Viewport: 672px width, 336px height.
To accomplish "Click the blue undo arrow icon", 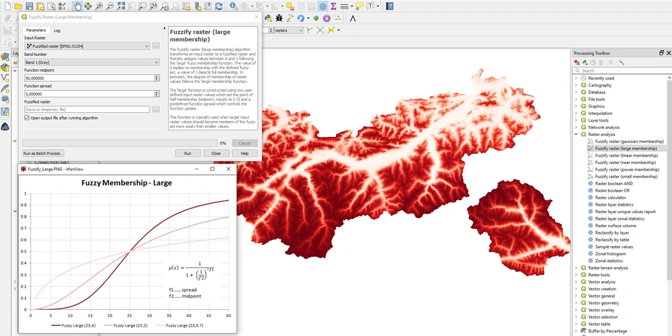I will [300, 18].
